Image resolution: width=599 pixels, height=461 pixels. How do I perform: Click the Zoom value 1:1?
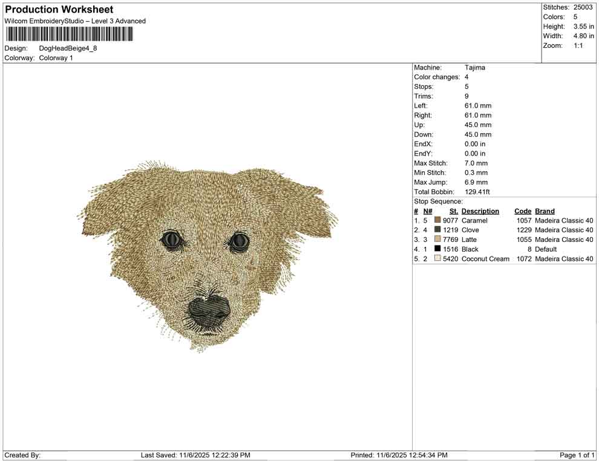pyautogui.click(x=578, y=45)
